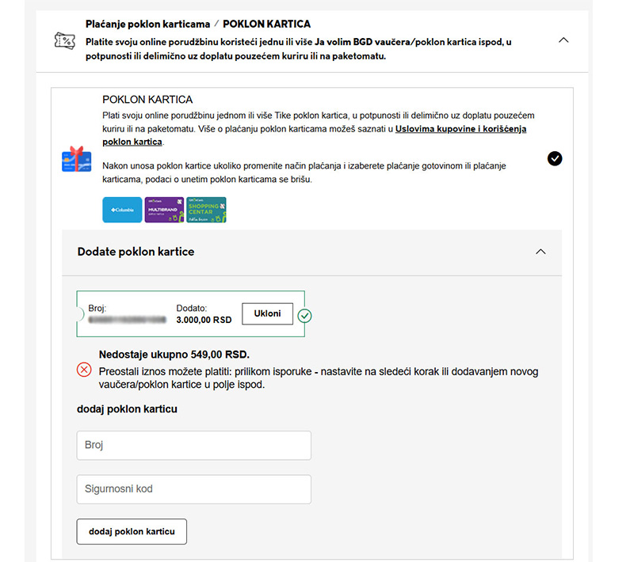The image size is (634, 562).
Task: Click the red error icon next to the warning
Action: [83, 367]
